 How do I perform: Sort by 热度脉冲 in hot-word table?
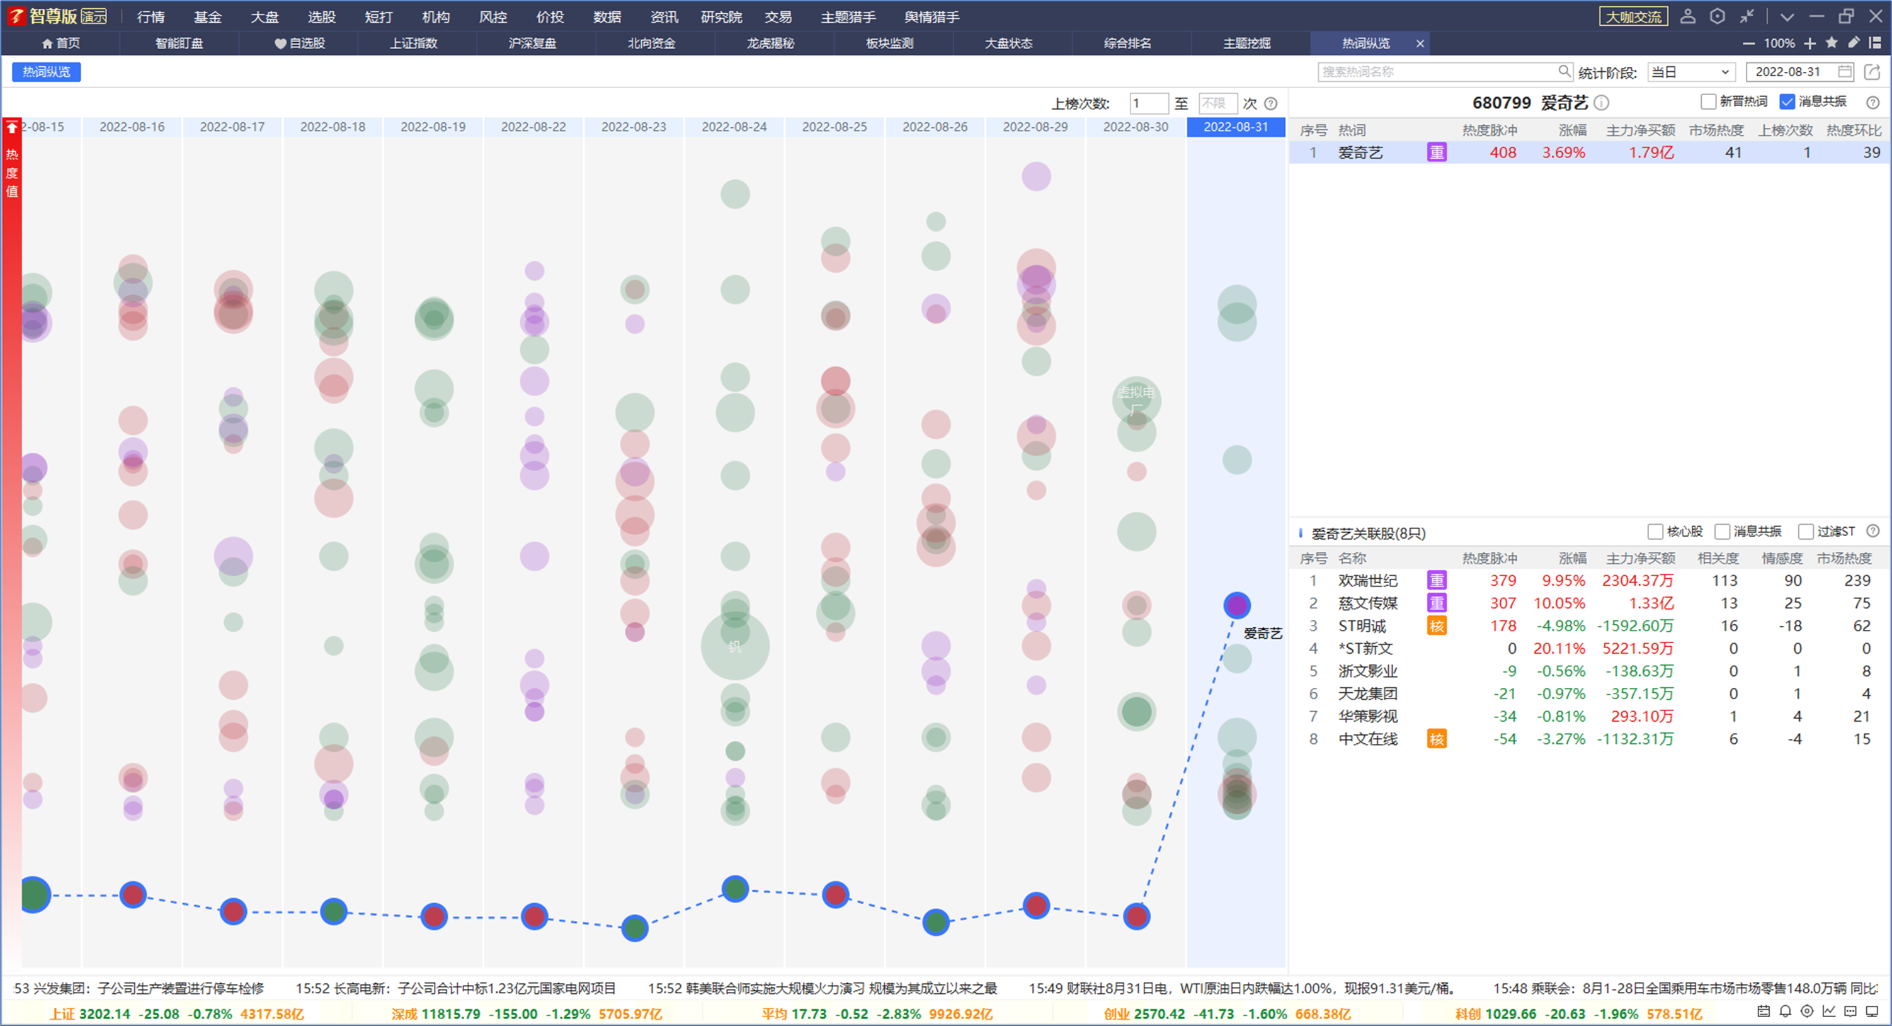click(x=1489, y=130)
